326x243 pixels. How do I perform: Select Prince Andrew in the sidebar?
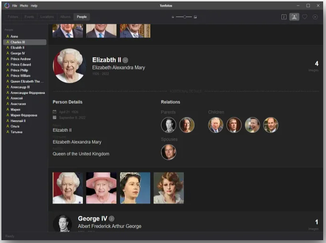(x=25, y=59)
